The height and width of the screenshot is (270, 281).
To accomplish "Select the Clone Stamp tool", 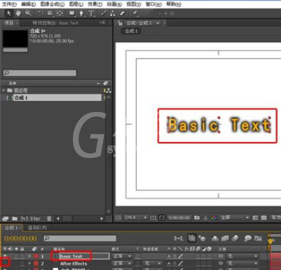I will pos(113,13).
